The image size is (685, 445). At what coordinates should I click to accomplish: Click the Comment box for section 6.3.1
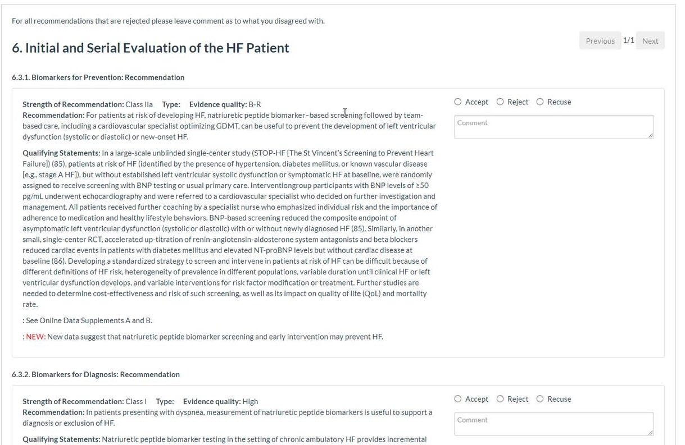554,127
